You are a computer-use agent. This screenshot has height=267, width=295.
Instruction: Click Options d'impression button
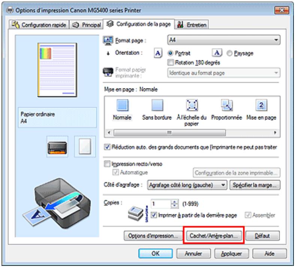coord(153,236)
